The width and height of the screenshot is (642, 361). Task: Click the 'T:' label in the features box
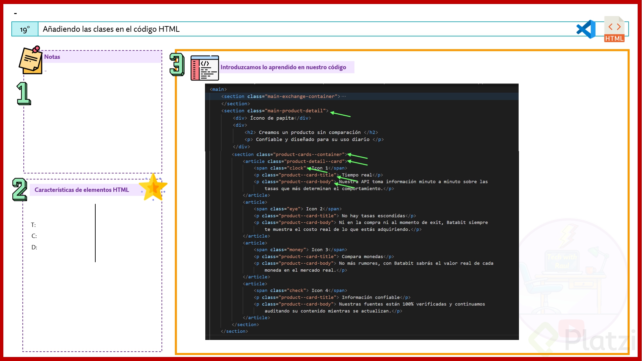click(x=33, y=225)
